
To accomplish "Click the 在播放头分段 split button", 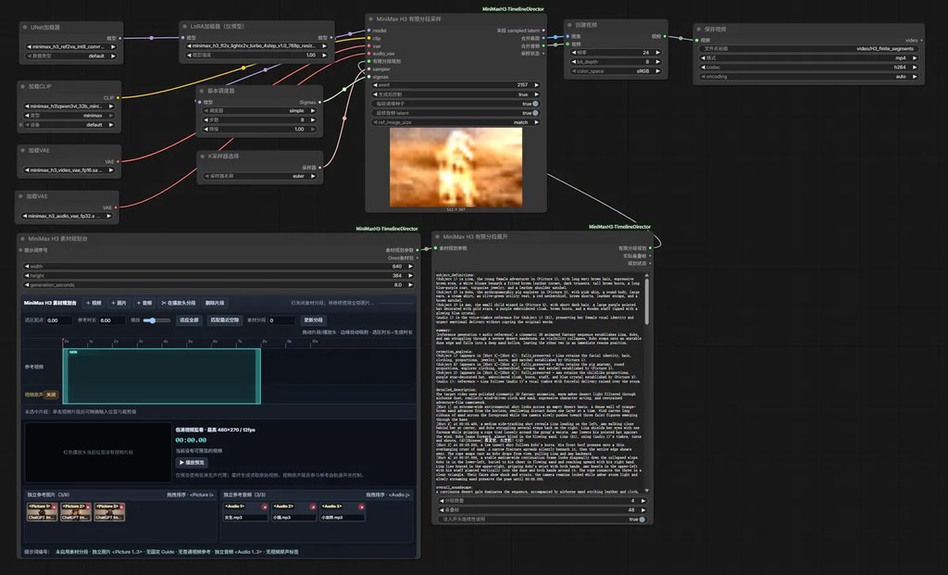I will (x=179, y=303).
